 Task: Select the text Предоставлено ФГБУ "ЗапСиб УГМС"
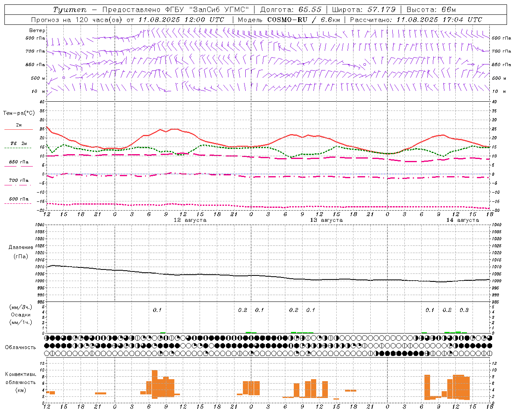coord(176,10)
